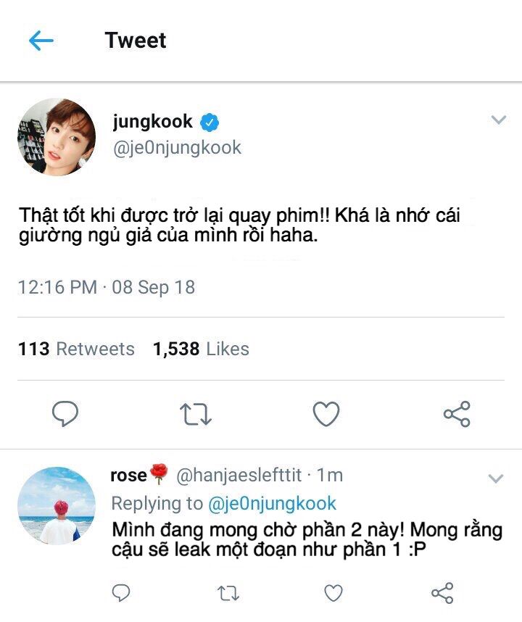Retweet jungkook's main tweet
The width and height of the screenshot is (522, 622).
coord(195,414)
